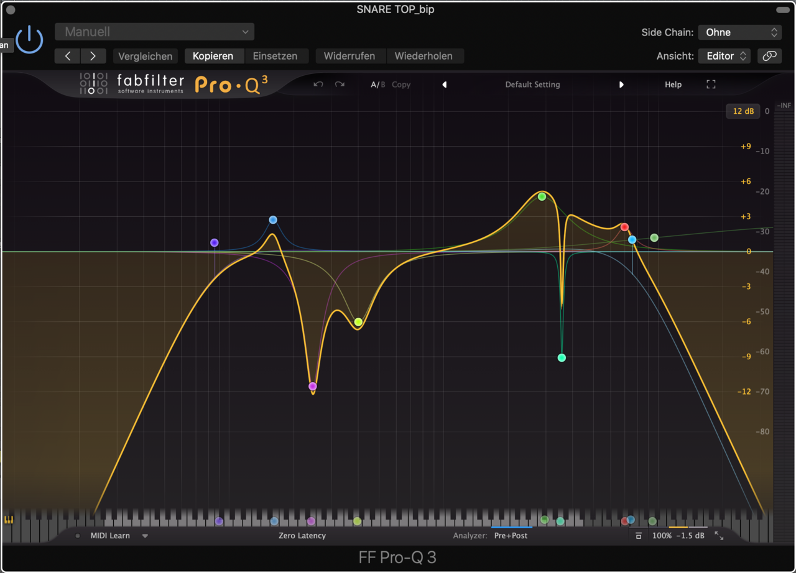The width and height of the screenshot is (796, 573).
Task: Open the Manuell preset dropdown
Action: (x=154, y=32)
